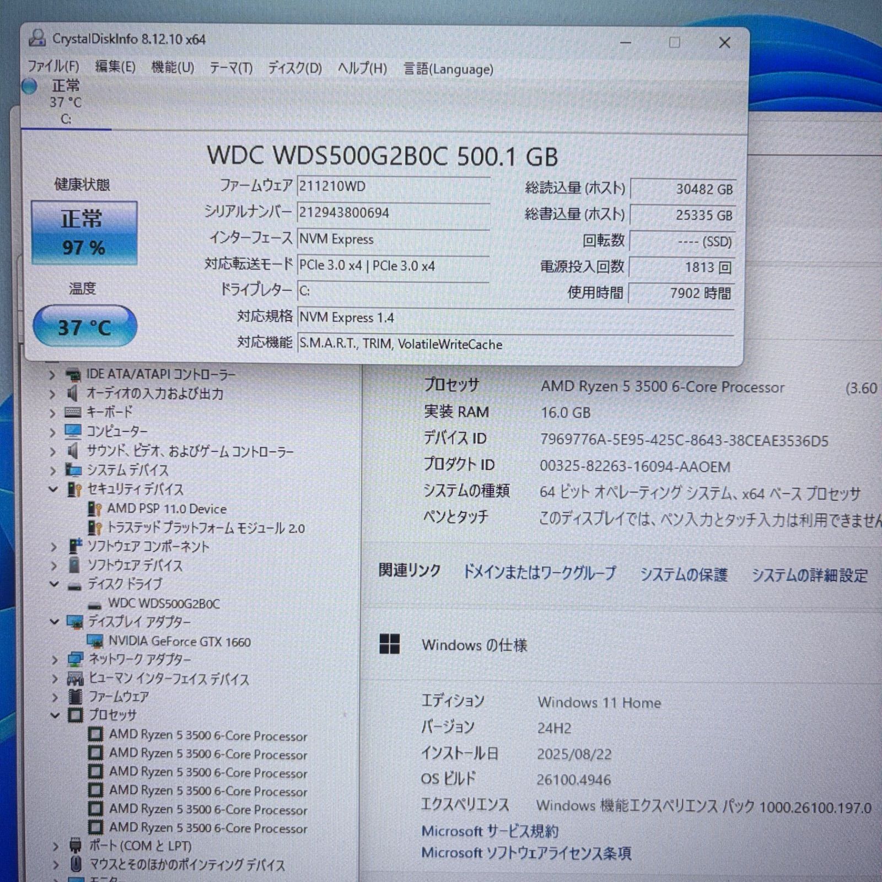Collapse the プロセッサ tree node
Image resolution: width=882 pixels, height=882 pixels.
click(x=55, y=715)
